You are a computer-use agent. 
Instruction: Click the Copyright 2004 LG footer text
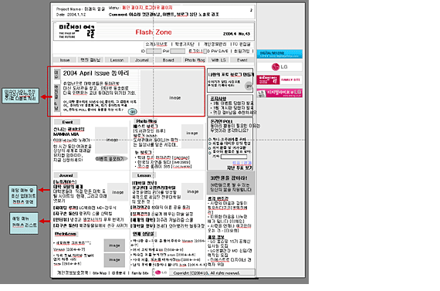point(207,272)
